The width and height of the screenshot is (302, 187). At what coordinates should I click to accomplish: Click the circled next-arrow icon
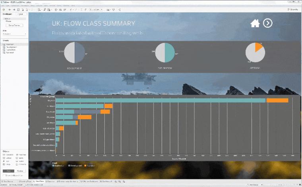[x=268, y=23]
